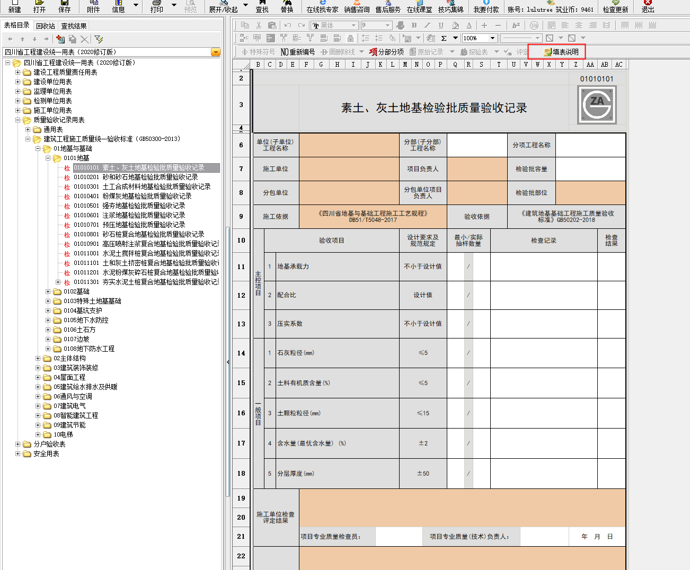
Task: Click the 新建 (New) toolbar icon
Action: pos(14,6)
